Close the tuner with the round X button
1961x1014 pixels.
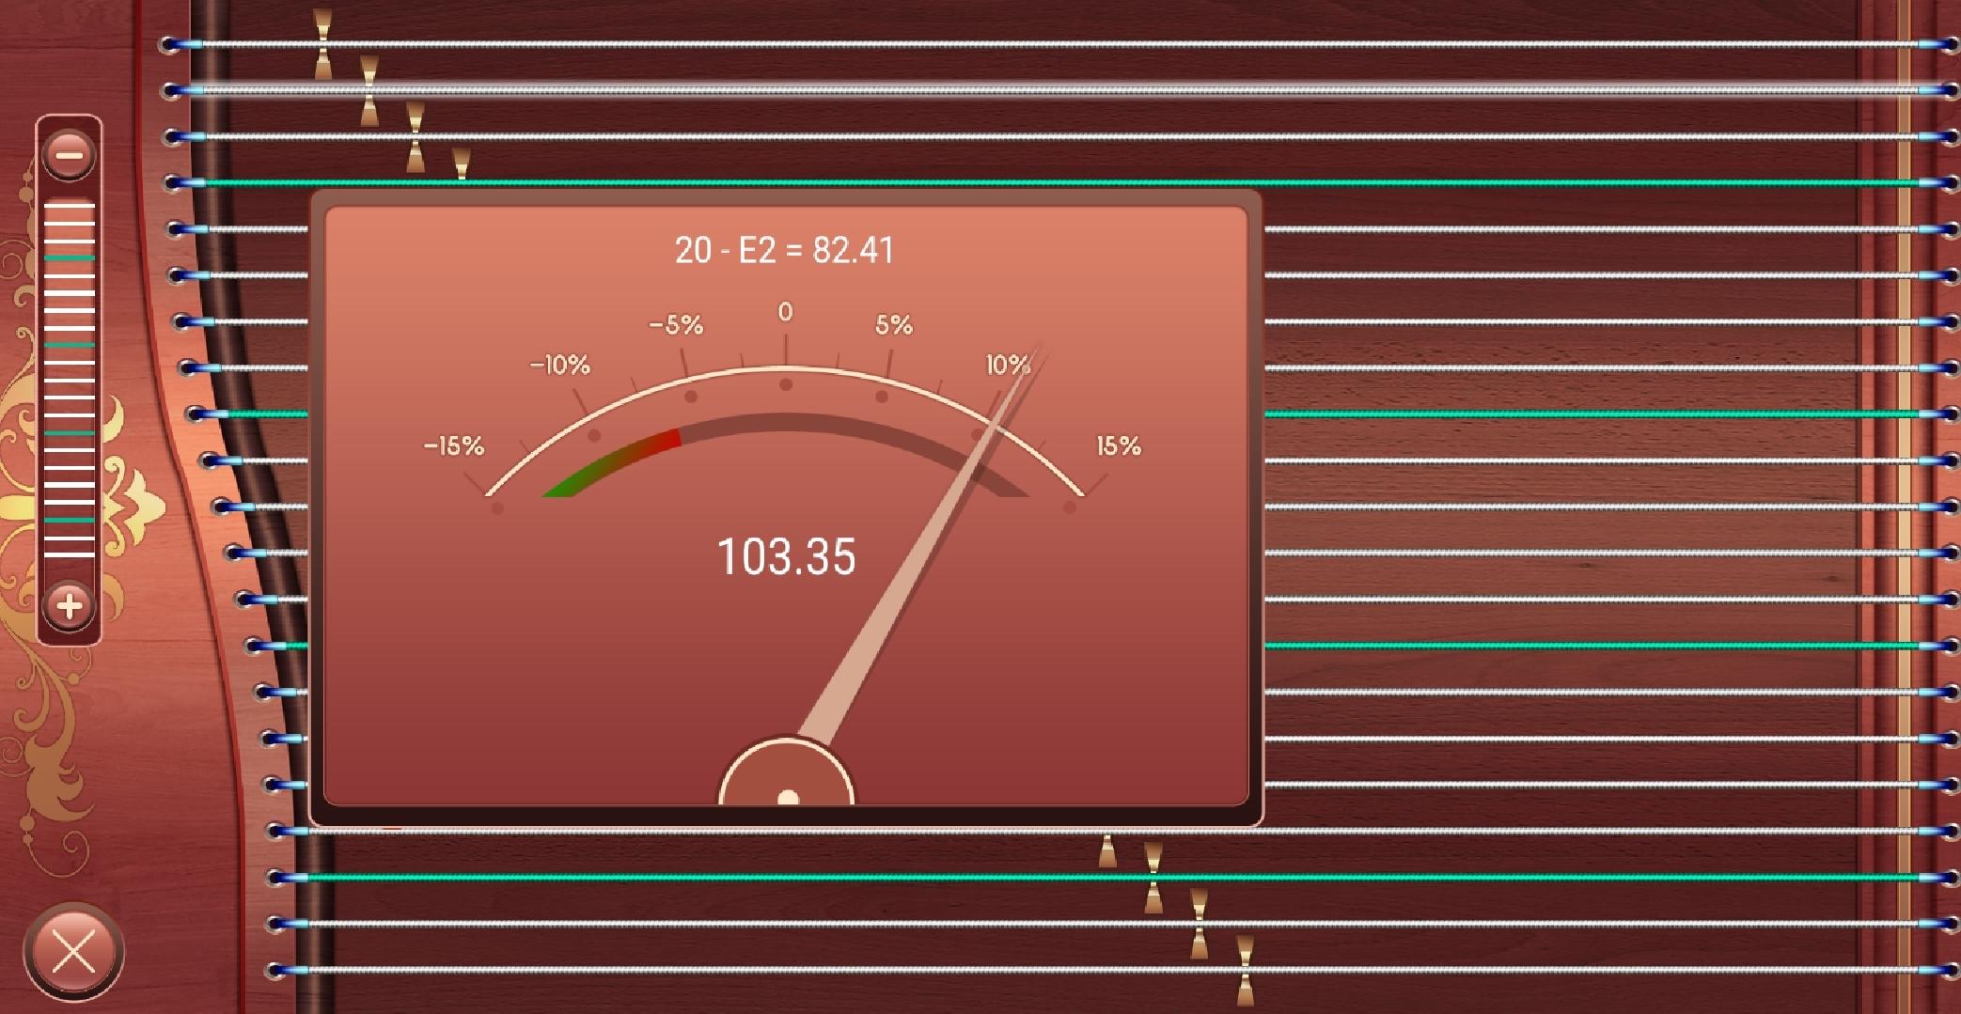(73, 952)
